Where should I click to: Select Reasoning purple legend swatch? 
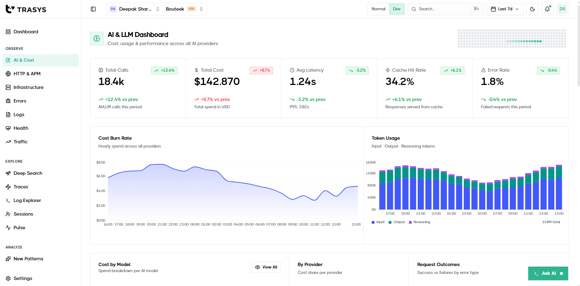coord(410,222)
